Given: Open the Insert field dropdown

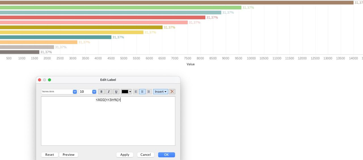Looking at the screenshot, I should tap(161, 92).
